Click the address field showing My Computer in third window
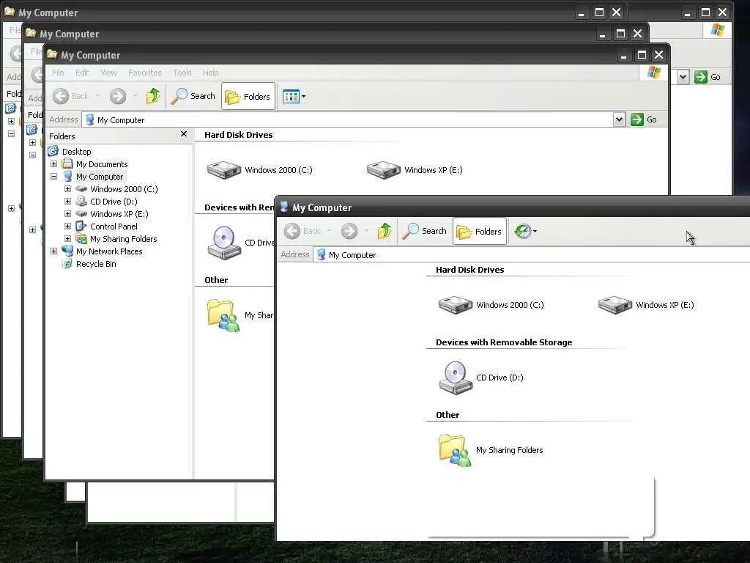 point(348,119)
